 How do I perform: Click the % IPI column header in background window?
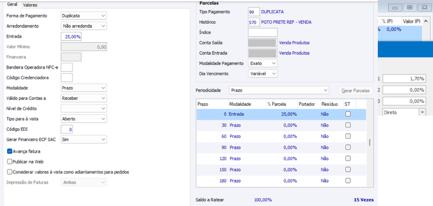pos(391,21)
